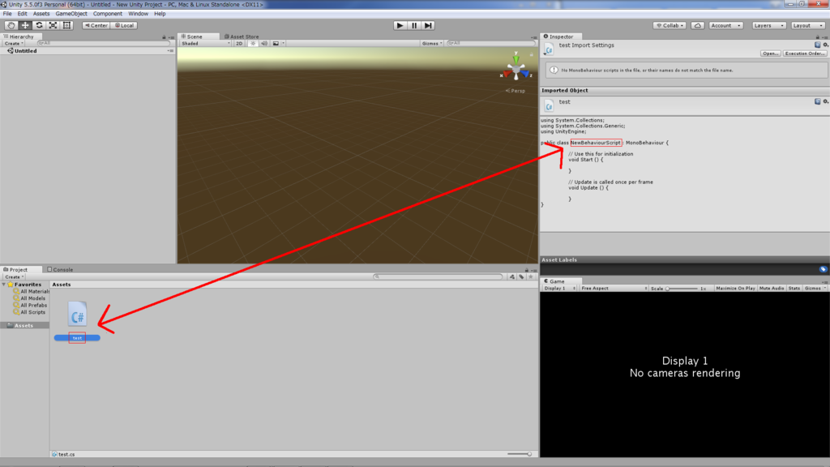830x467 pixels.
Task: Open gear menu for Imported Object test
Action: coord(826,101)
